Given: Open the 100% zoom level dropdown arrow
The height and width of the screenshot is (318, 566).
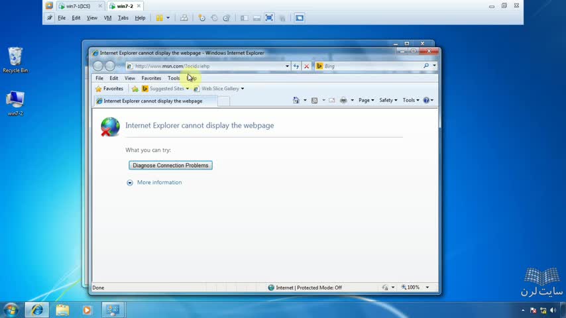Looking at the screenshot, I should click(427, 288).
